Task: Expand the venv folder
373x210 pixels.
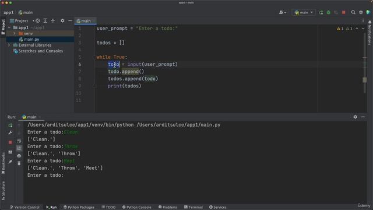Action: click(x=15, y=34)
